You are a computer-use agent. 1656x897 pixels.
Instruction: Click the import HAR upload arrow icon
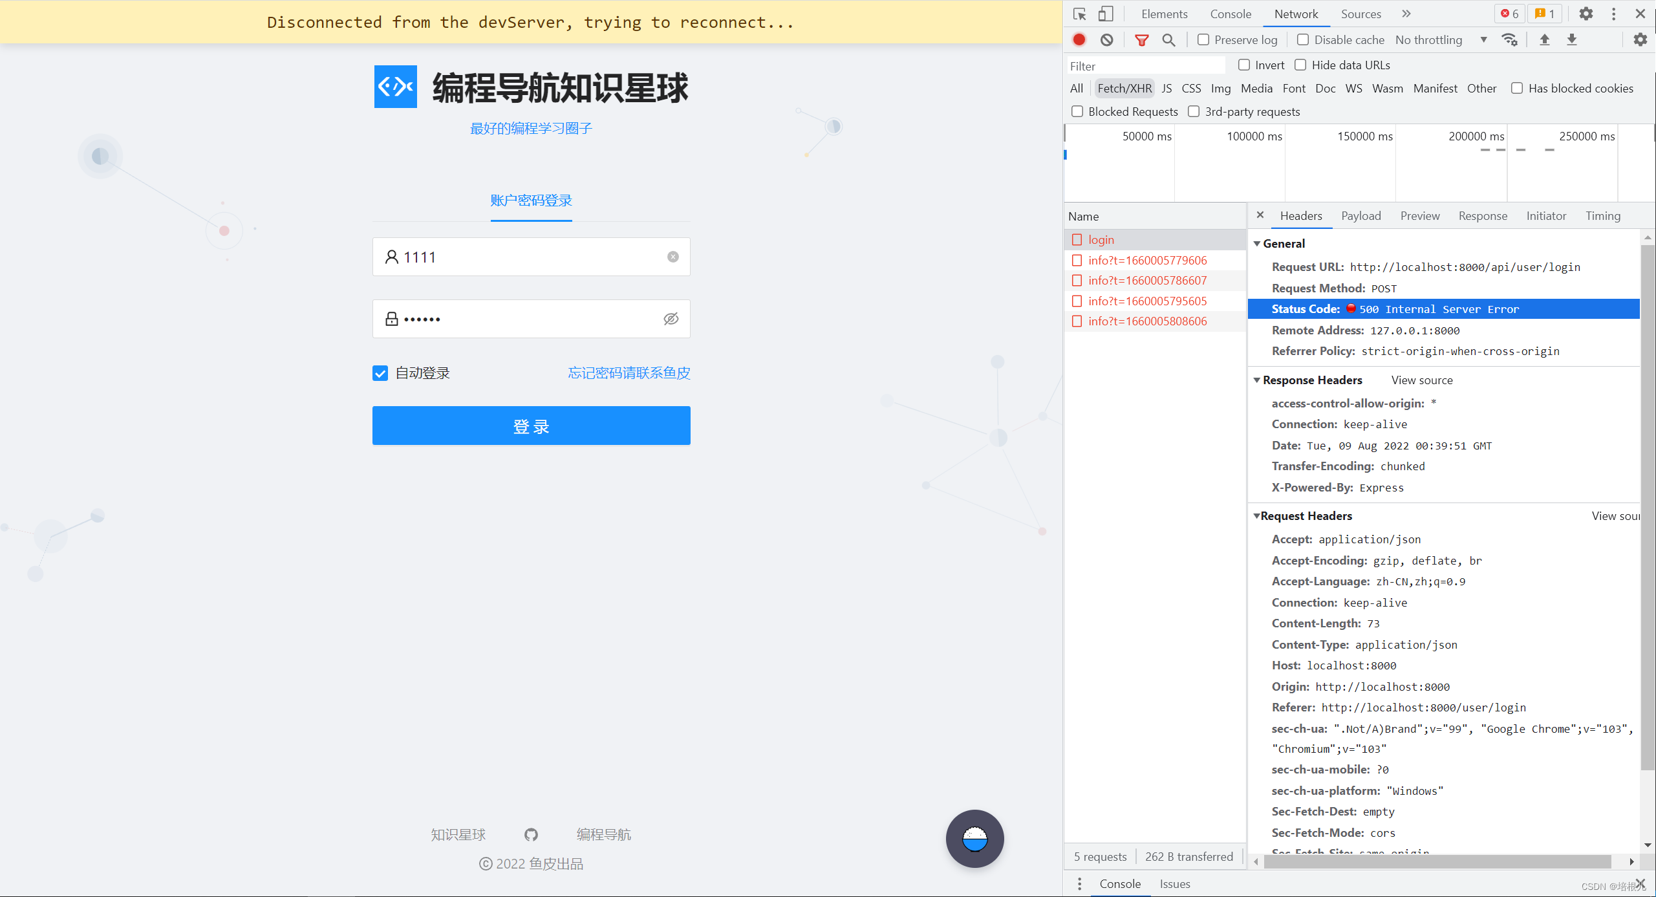click(1544, 39)
